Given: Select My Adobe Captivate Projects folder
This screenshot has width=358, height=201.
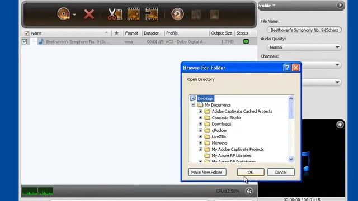Looking at the screenshot, I should point(238,149).
